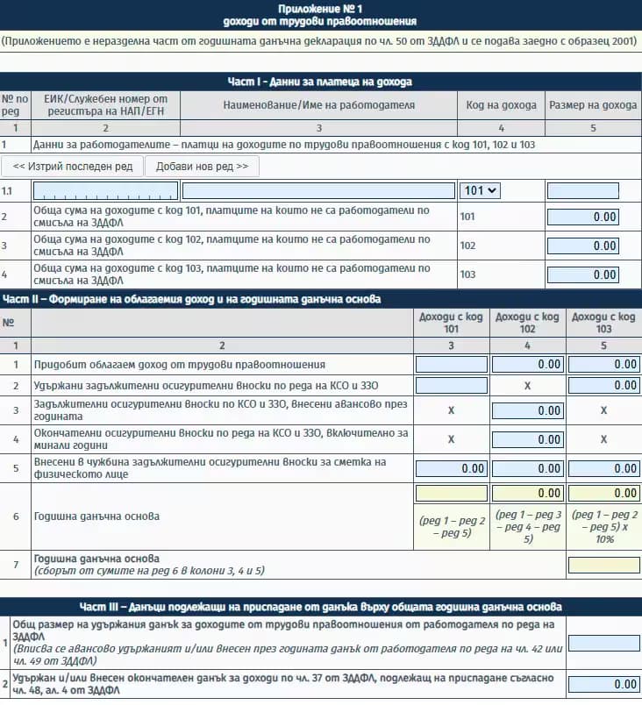Click 'Внесени в чужбина' field under code 103
This screenshot has height=705, width=642.
[x=603, y=469]
